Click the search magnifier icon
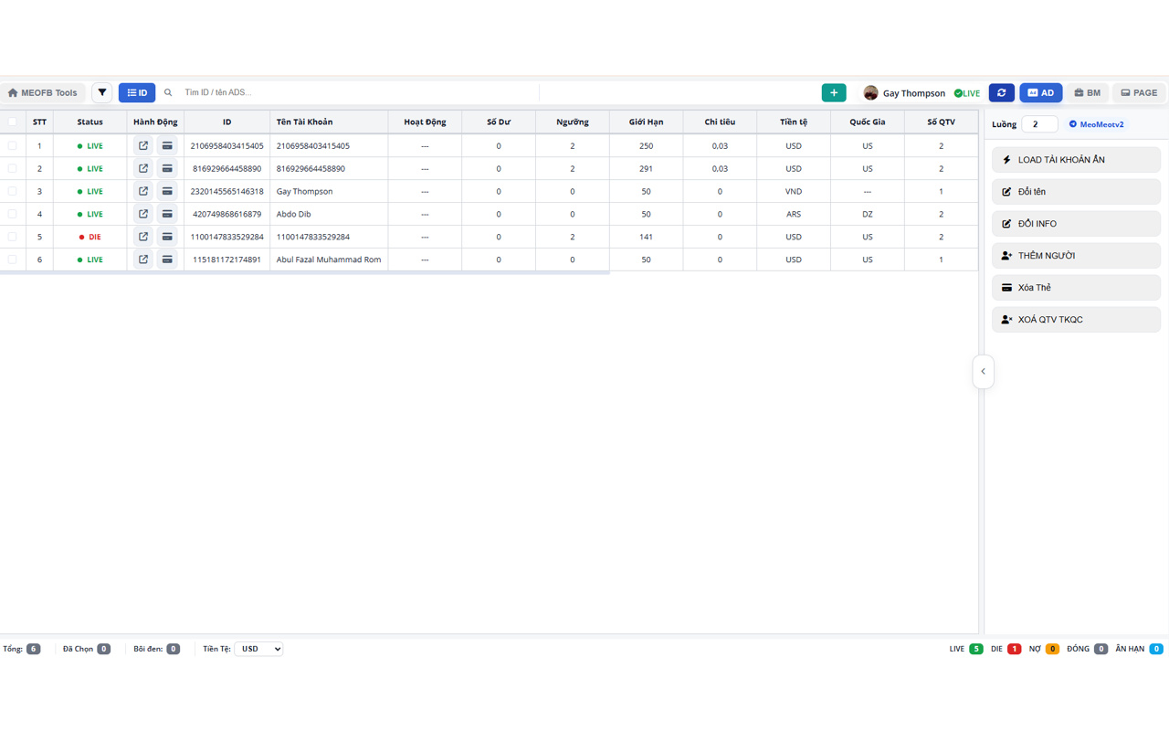 pyautogui.click(x=168, y=92)
